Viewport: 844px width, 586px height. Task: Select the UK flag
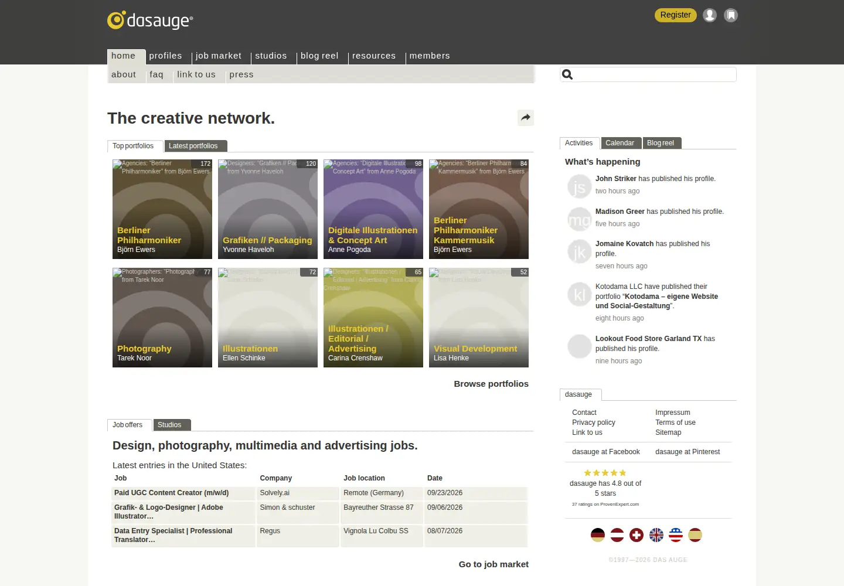[x=656, y=535]
